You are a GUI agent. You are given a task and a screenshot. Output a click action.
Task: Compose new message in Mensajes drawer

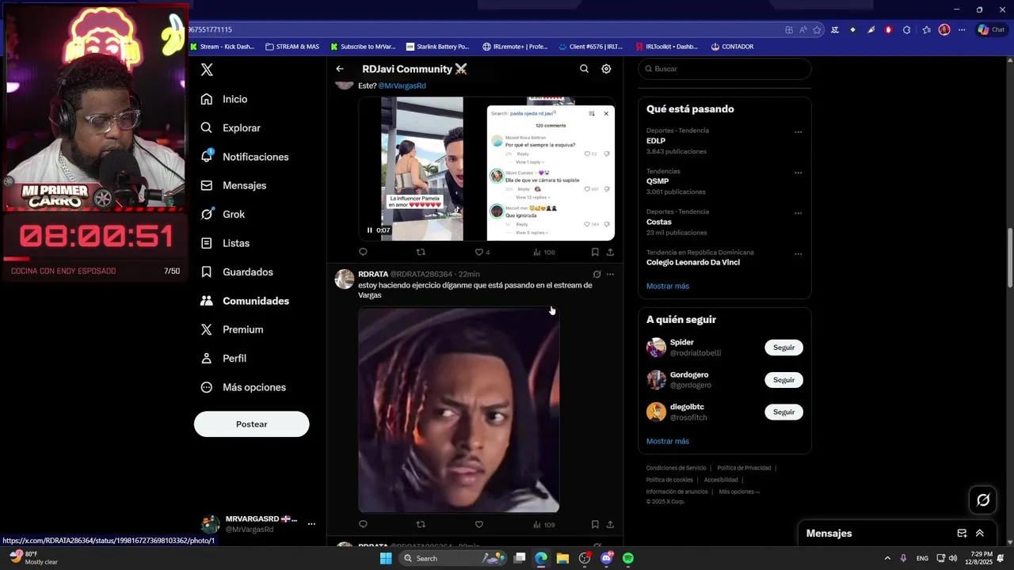point(962,534)
